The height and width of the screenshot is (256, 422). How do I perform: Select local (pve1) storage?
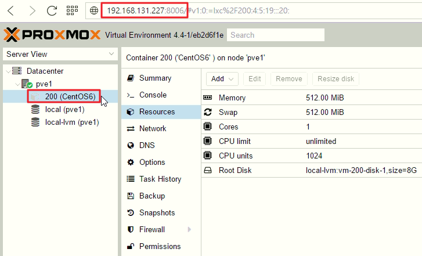tap(65, 110)
